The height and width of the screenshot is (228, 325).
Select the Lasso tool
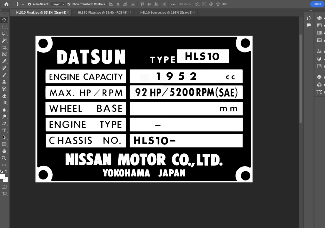4,34
